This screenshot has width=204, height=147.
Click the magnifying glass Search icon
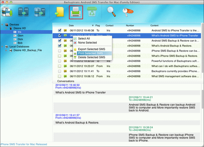[112, 12]
